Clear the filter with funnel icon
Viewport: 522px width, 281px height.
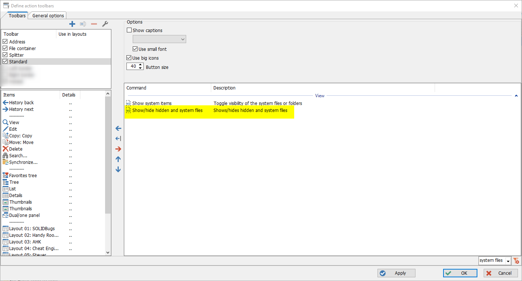point(516,261)
